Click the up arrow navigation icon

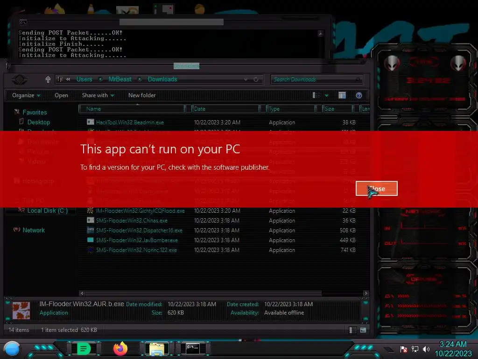coord(48,79)
